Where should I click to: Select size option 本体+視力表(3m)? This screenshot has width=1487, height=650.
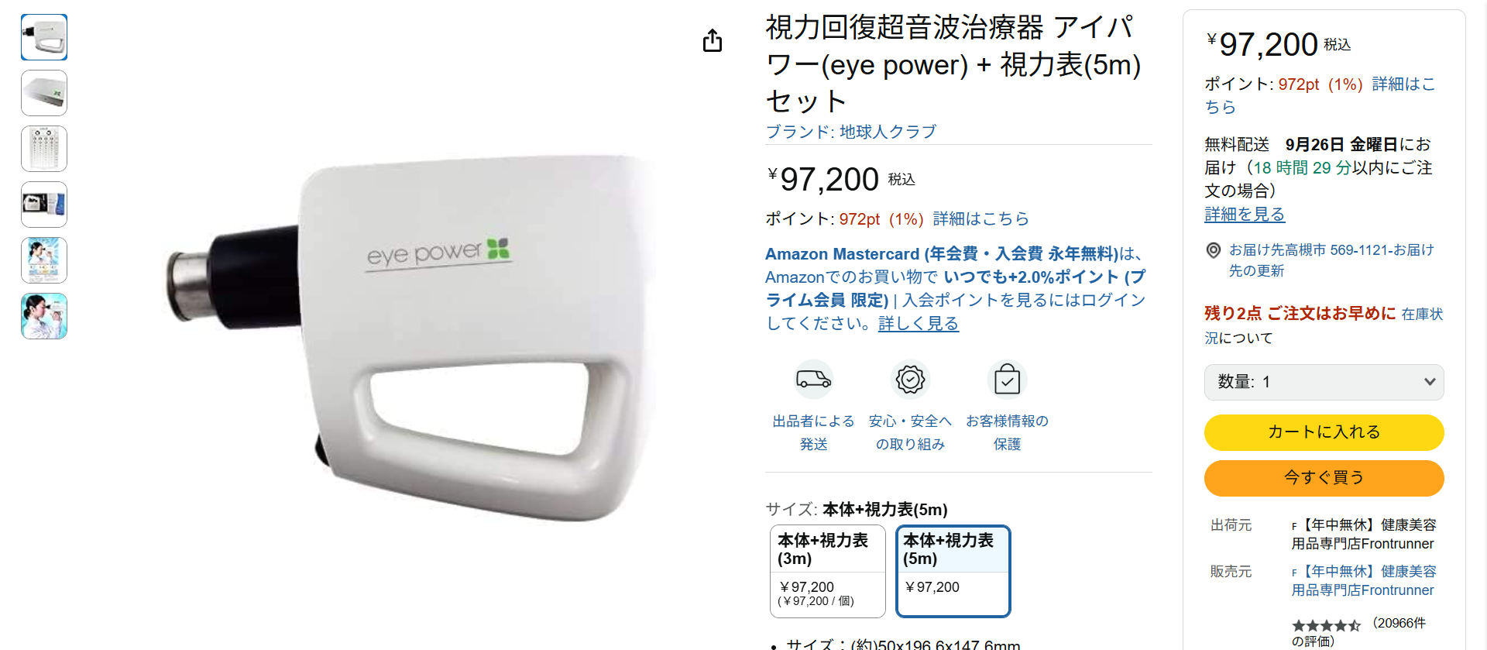[x=827, y=571]
